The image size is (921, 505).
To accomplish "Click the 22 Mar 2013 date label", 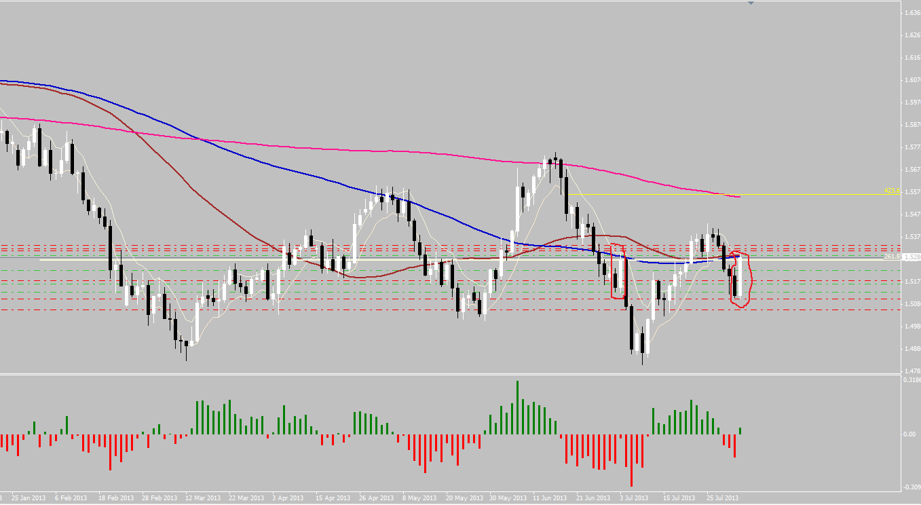I will click(x=248, y=498).
